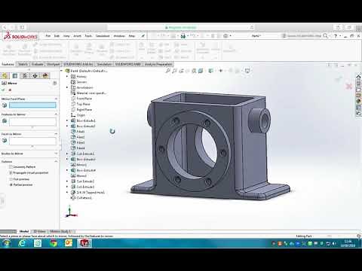Switch to the FeatureManager design tree tab

pyautogui.click(x=5, y=75)
